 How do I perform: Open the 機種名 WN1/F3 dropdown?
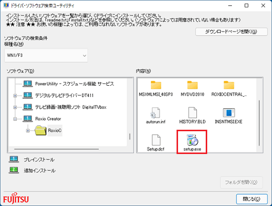pyautogui.click(x=46, y=55)
